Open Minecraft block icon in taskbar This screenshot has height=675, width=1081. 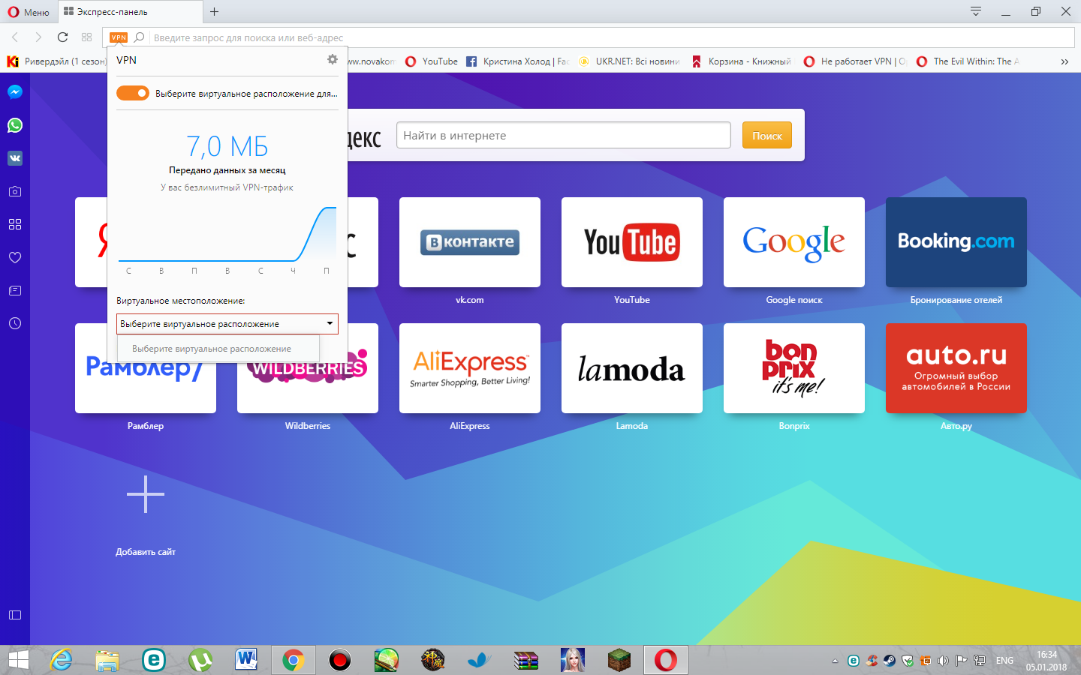tap(619, 660)
